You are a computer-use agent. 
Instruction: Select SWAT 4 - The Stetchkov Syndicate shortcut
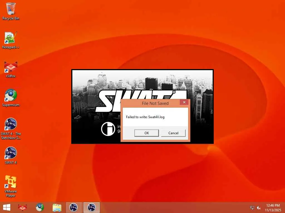(x=11, y=129)
